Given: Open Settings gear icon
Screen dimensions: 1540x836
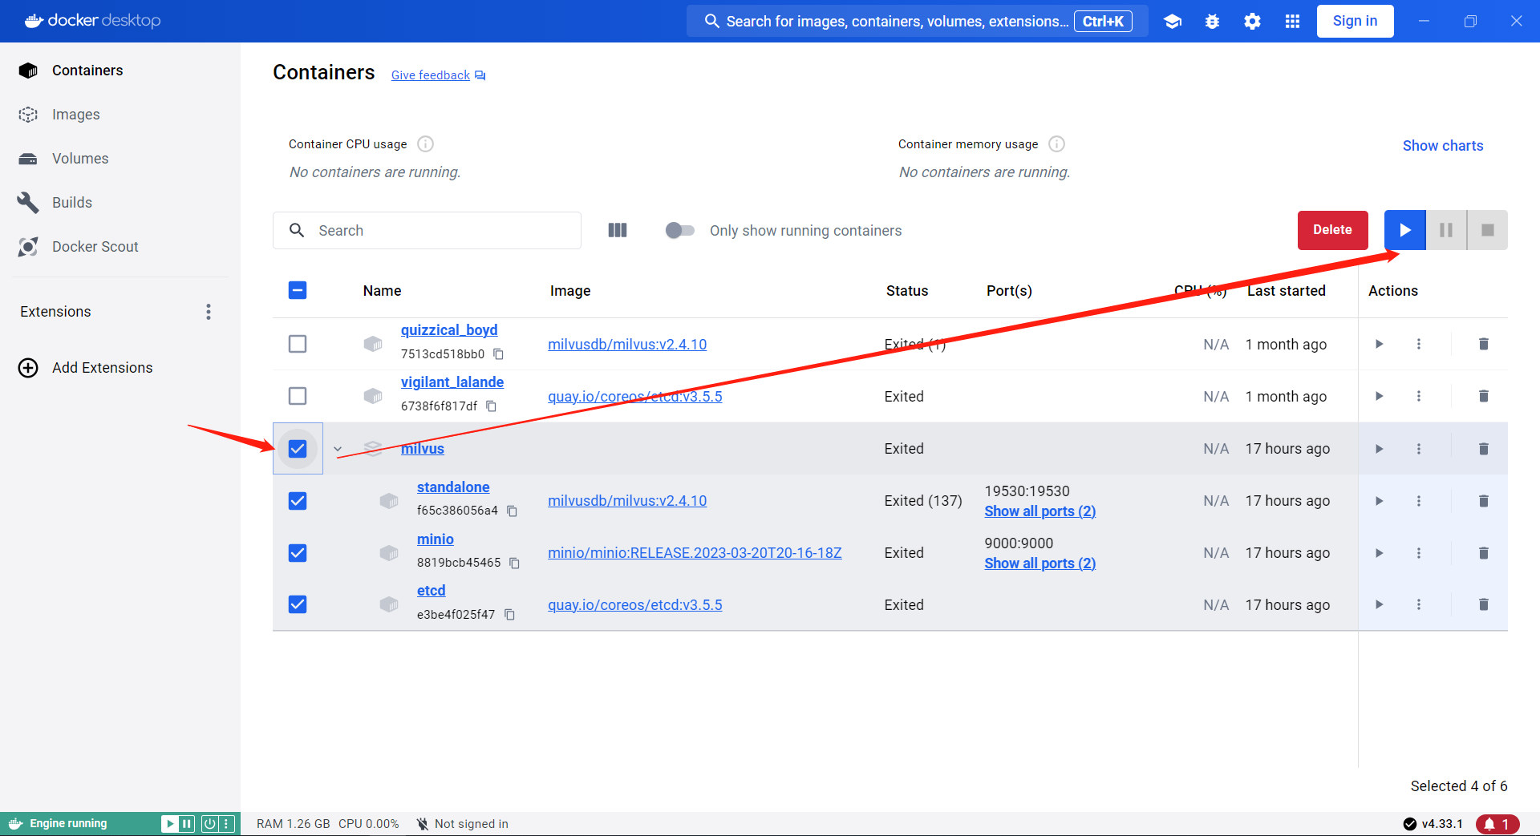Looking at the screenshot, I should pos(1252,22).
